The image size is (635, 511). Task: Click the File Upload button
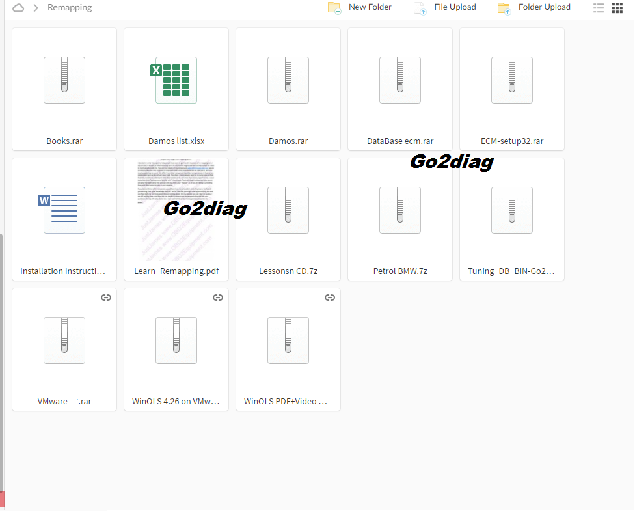point(446,7)
